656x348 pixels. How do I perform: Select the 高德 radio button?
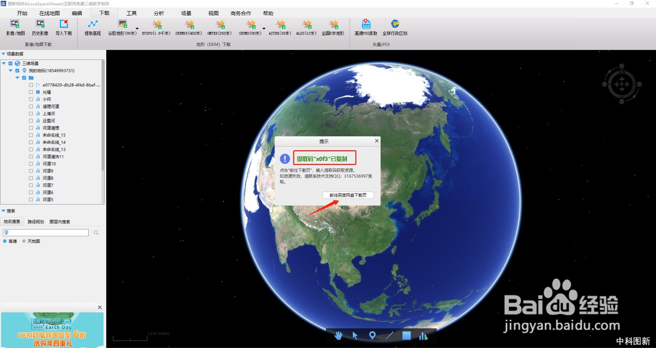pos(5,241)
